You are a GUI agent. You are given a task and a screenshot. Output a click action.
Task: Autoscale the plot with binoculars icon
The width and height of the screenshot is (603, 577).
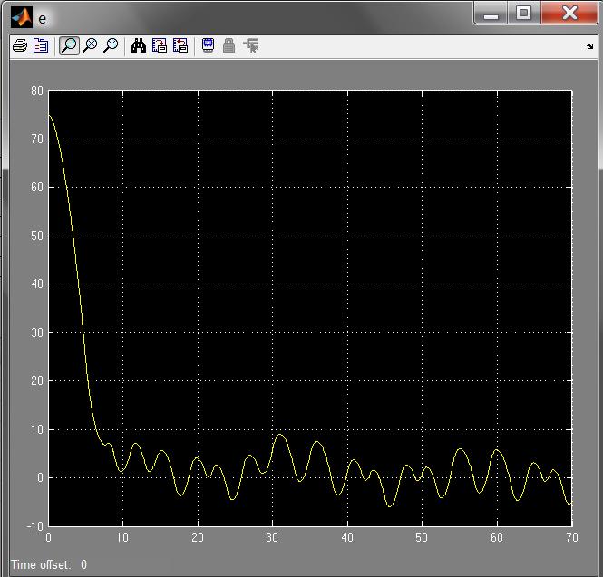pyautogui.click(x=139, y=45)
